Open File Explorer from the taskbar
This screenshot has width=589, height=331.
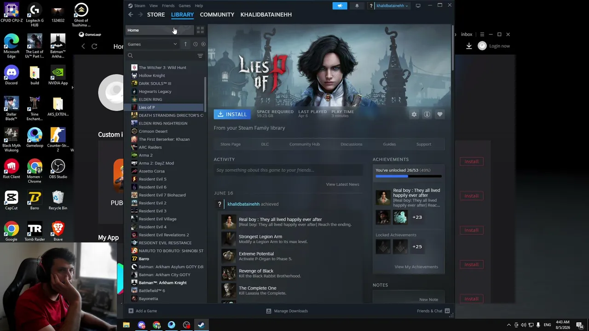126,325
